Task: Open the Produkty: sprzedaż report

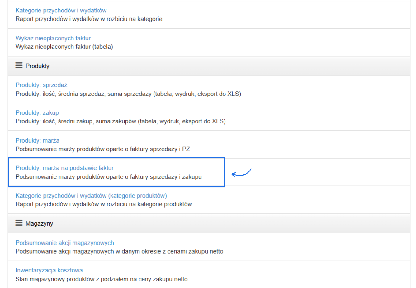Action: click(x=41, y=85)
